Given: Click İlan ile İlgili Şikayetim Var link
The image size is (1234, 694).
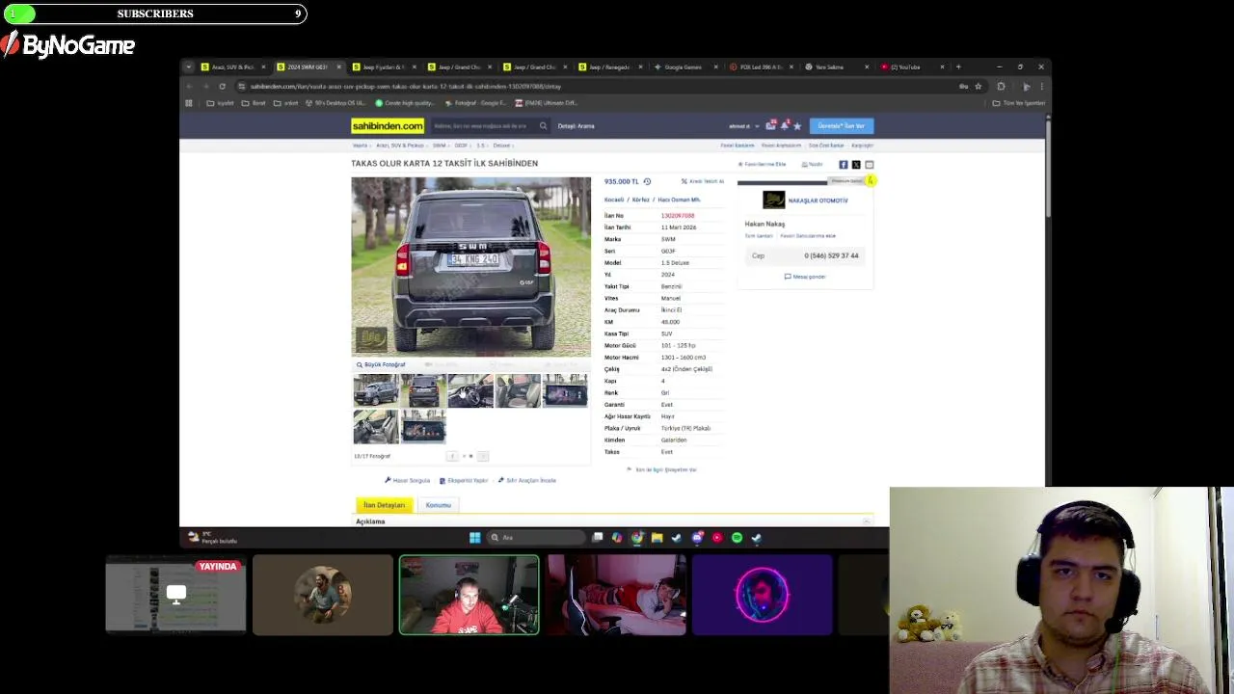Looking at the screenshot, I should (661, 469).
